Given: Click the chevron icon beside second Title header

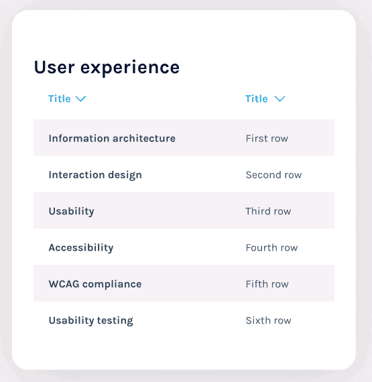Looking at the screenshot, I should 280,99.
